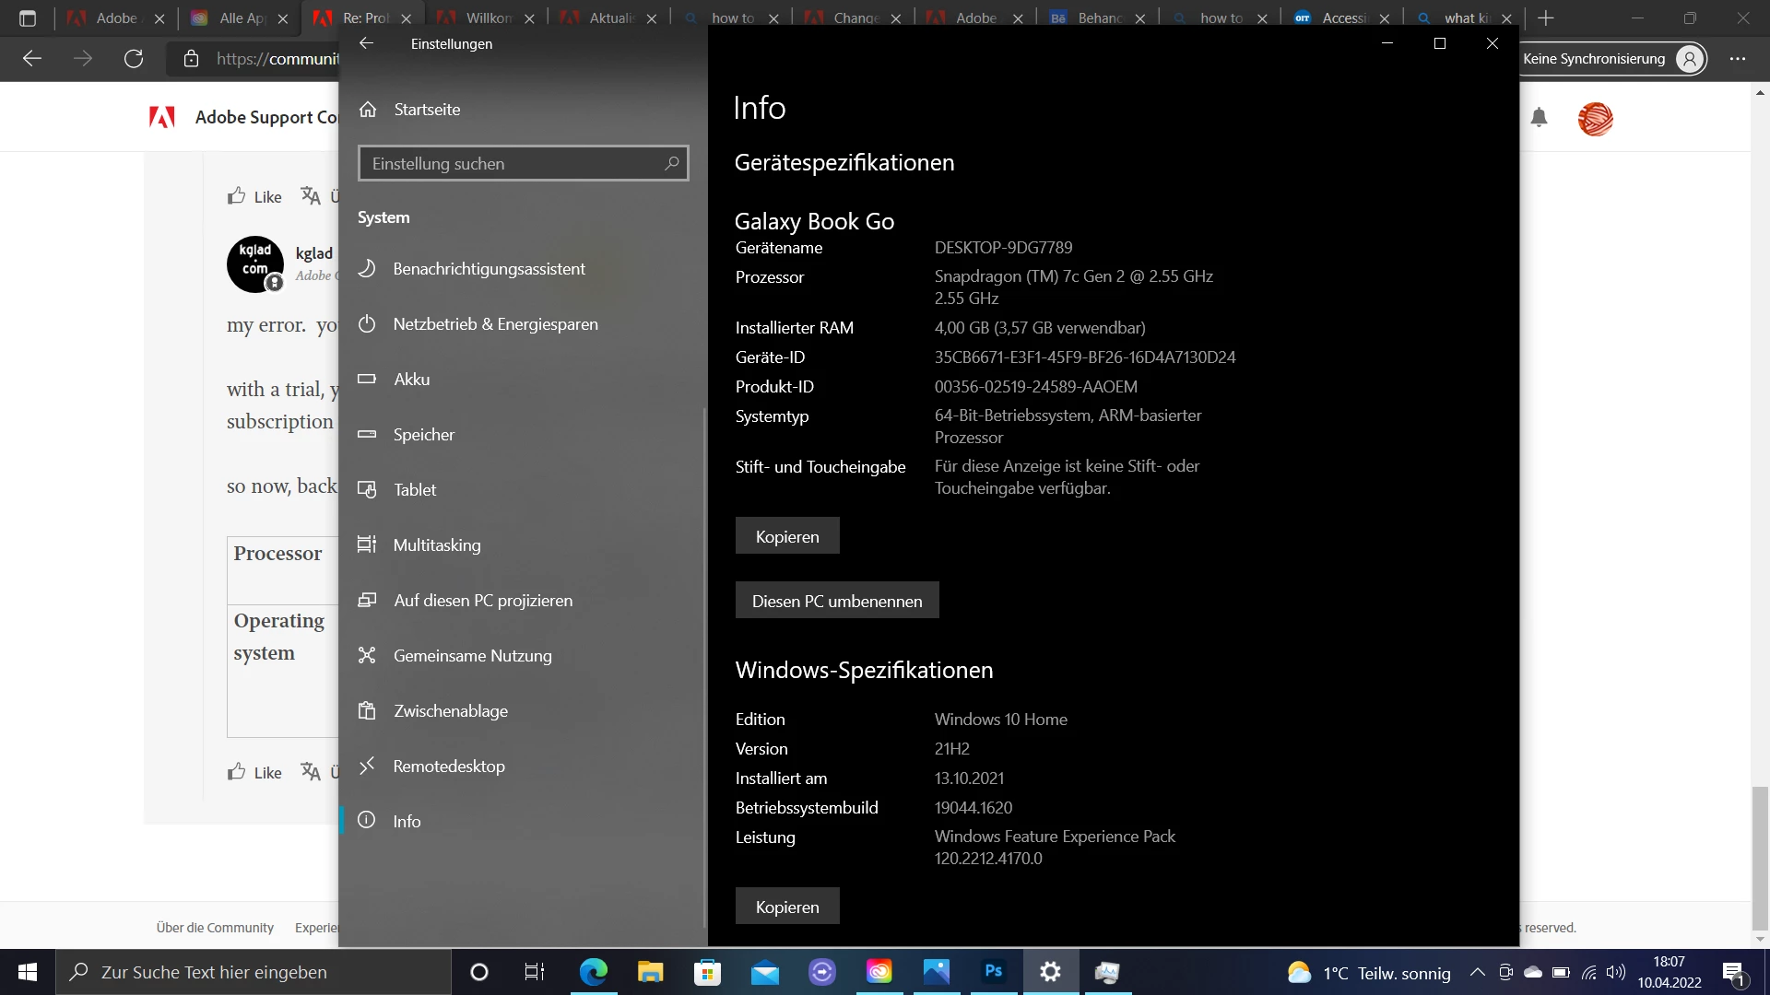Viewport: 1770px width, 995px height.
Task: Open Edge settings ellipsis menu
Action: (1738, 59)
